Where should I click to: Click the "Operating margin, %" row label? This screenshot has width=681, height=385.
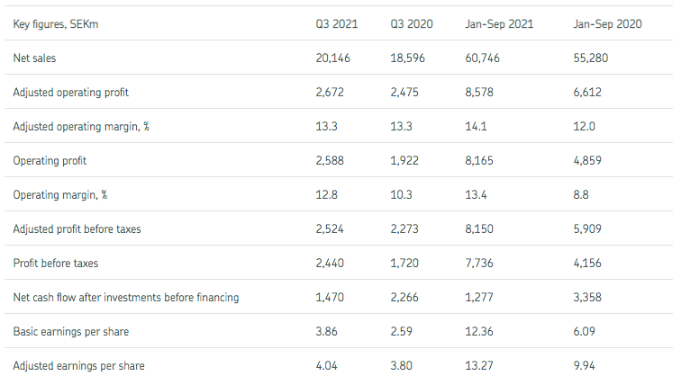click(x=60, y=194)
